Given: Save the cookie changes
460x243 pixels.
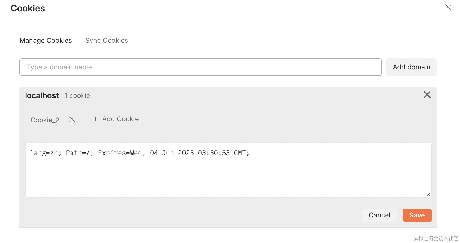Looking at the screenshot, I should pos(417,215).
